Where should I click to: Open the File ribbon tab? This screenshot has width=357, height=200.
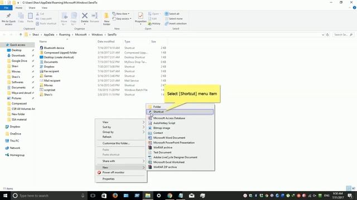[x=6, y=8]
